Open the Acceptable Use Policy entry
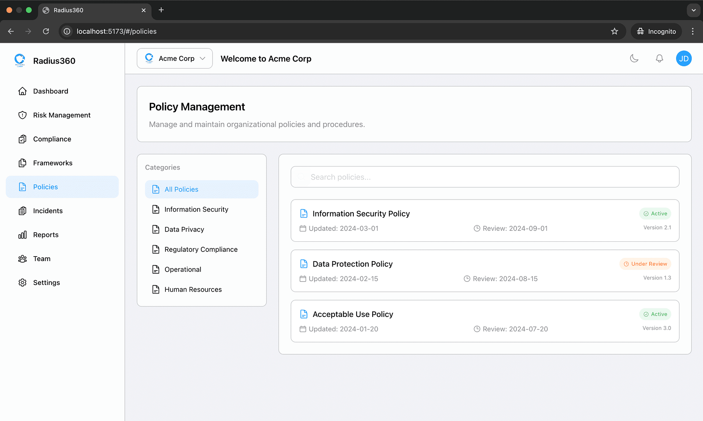This screenshot has height=421, width=703. pyautogui.click(x=353, y=314)
